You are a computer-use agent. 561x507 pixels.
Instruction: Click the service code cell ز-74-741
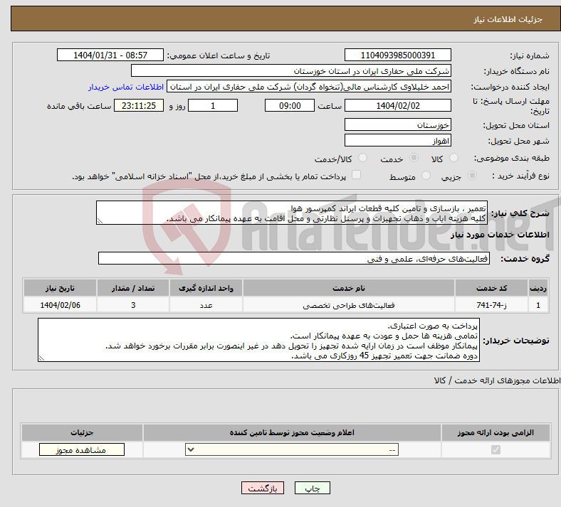coord(492,305)
